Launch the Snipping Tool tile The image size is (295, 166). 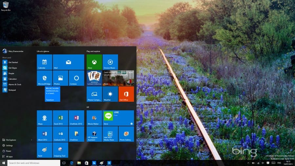click(60, 150)
